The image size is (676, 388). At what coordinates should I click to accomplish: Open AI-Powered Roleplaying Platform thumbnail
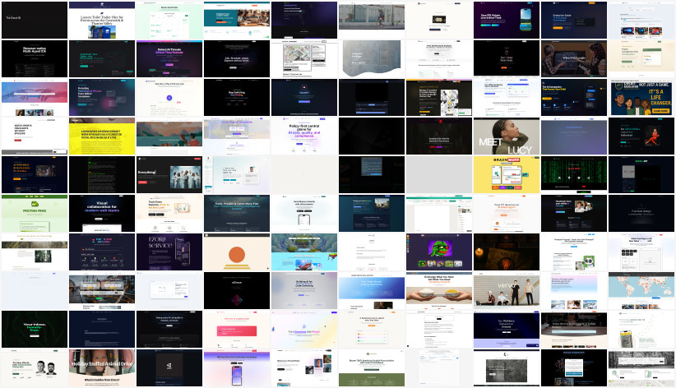pos(35,174)
